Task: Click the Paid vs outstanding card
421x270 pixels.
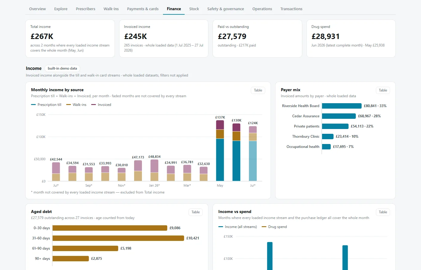Action: tap(257, 38)
